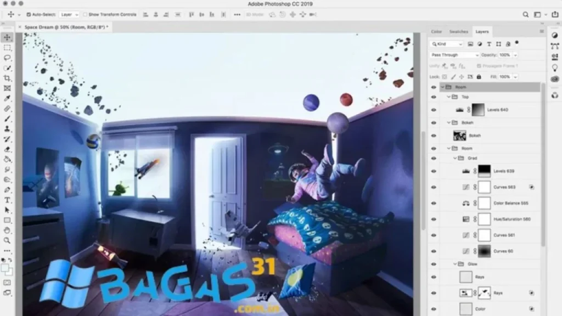This screenshot has width=562, height=316.
Task: Select the Dodge tool
Action: [x=7, y=179]
